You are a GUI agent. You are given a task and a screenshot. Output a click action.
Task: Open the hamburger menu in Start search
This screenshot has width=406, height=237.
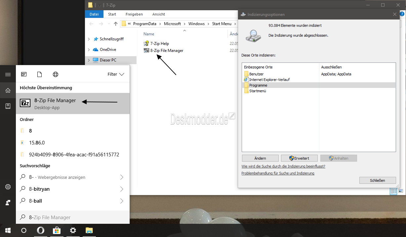(x=8, y=74)
